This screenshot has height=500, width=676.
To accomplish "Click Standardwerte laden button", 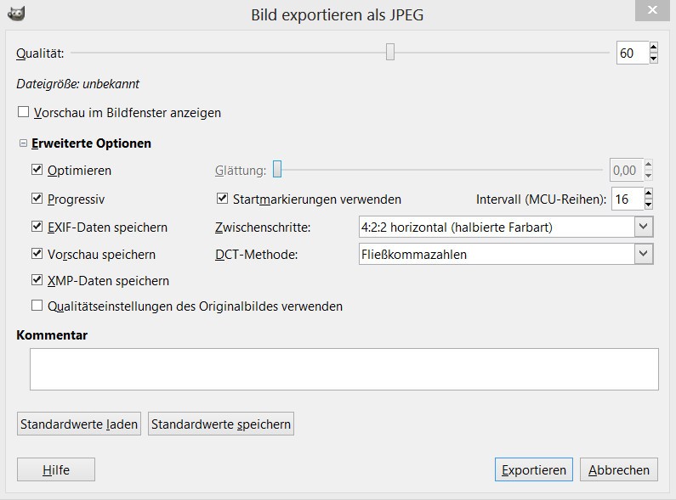I will coord(79,424).
